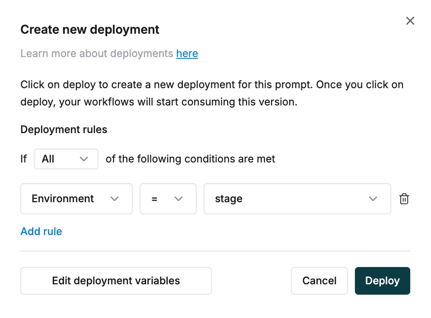The width and height of the screenshot is (431, 318).
Task: Close the Create new deployment dialog
Action: (x=410, y=20)
